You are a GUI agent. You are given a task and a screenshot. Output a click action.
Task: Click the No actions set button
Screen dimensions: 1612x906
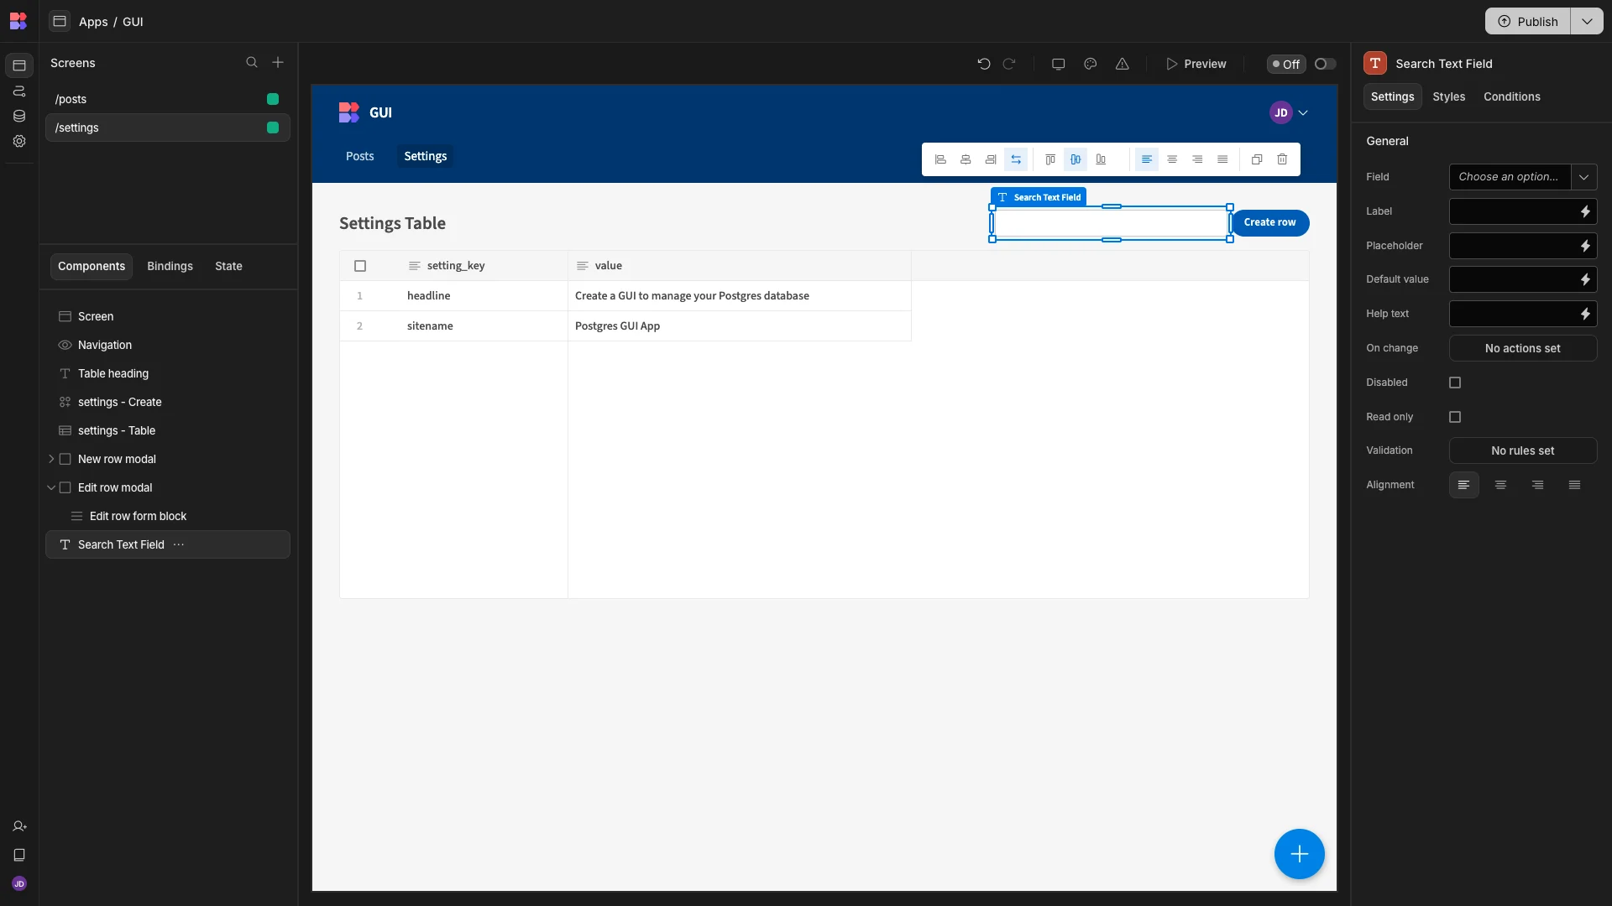pos(1523,348)
